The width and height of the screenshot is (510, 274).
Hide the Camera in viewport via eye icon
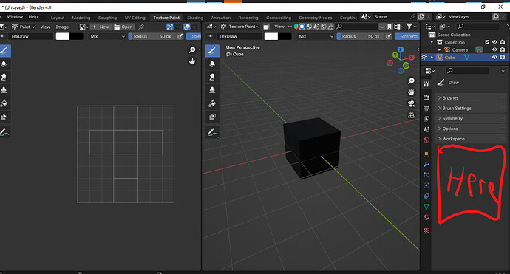click(494, 49)
